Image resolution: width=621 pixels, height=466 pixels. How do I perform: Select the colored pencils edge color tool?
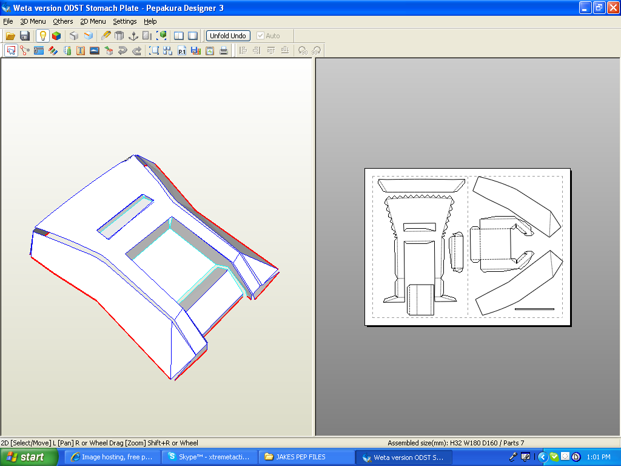[x=53, y=51]
